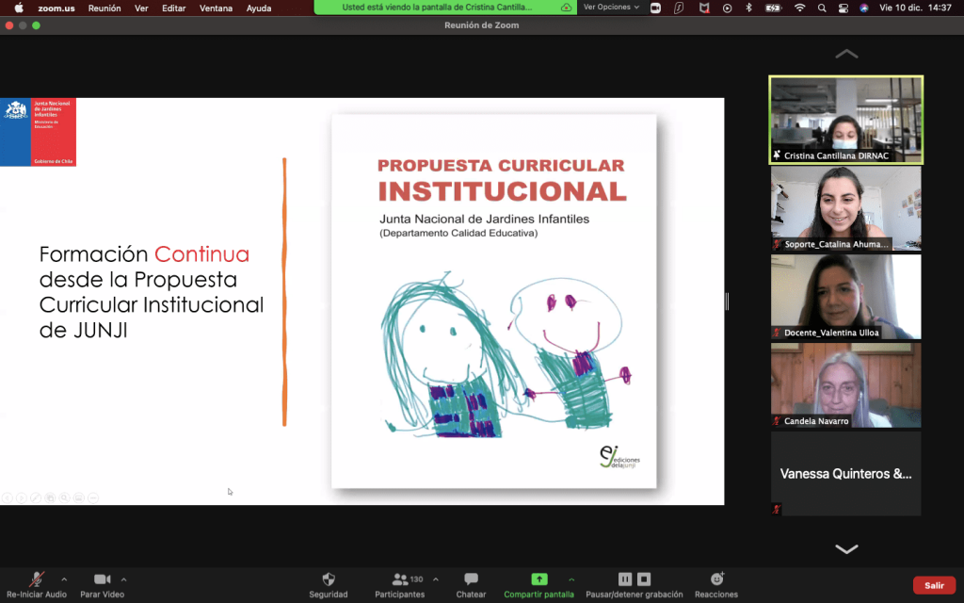Stop the meeting recording
Image resolution: width=964 pixels, height=603 pixels.
[644, 579]
